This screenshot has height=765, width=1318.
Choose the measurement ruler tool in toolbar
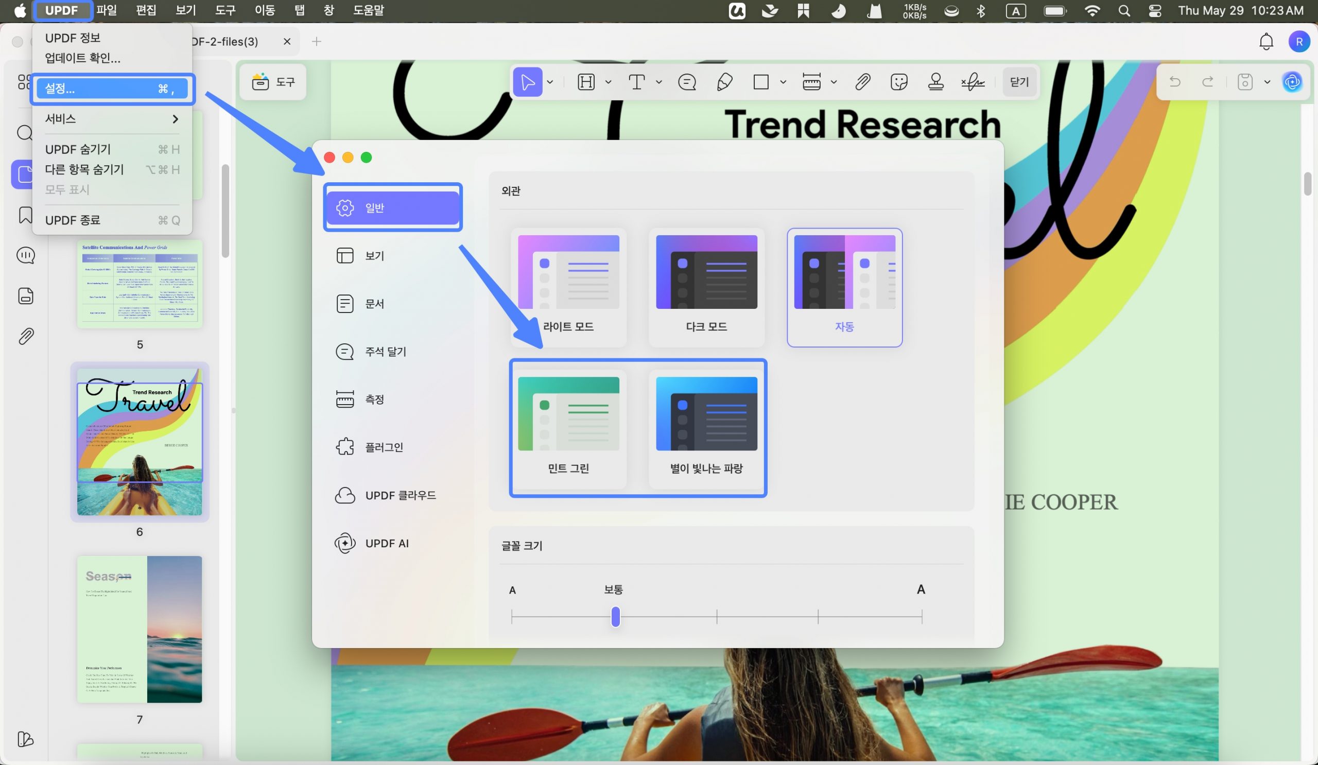click(811, 82)
